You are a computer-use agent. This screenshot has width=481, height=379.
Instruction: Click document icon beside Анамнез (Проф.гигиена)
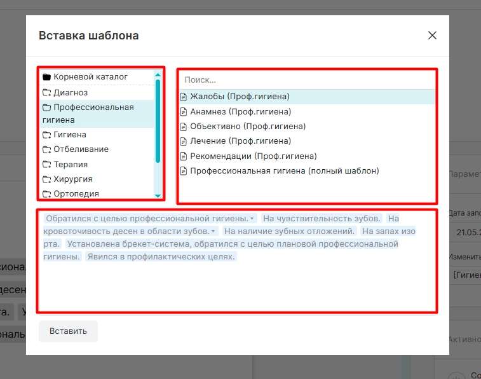tap(183, 112)
